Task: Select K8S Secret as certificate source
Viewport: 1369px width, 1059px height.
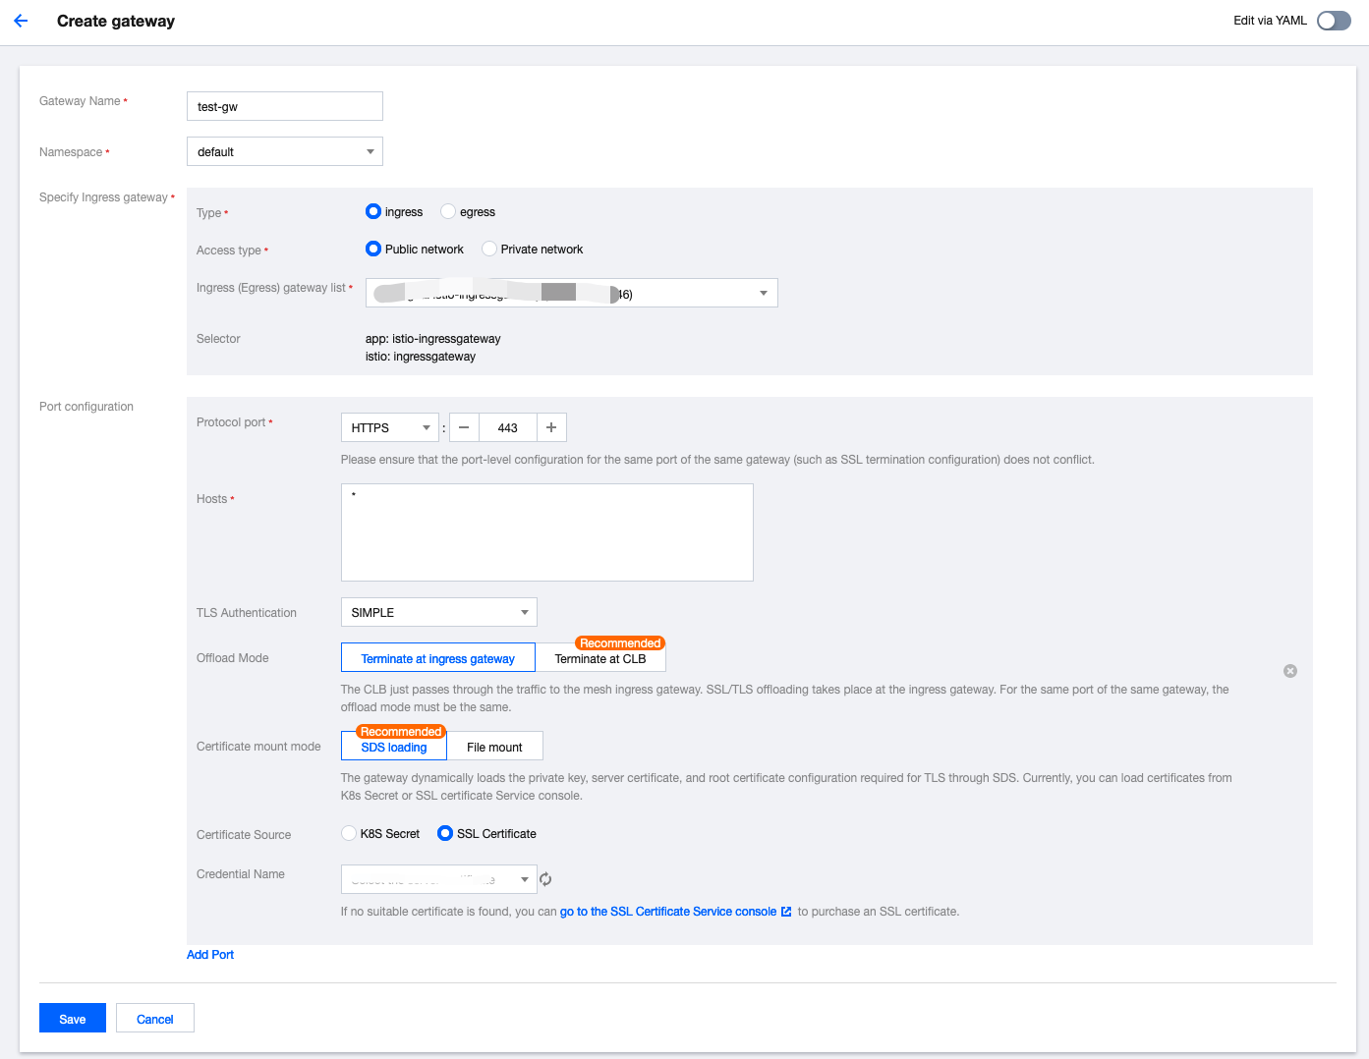Action: (349, 833)
